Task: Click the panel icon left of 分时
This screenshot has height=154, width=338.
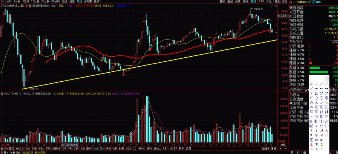Action: point(3,2)
